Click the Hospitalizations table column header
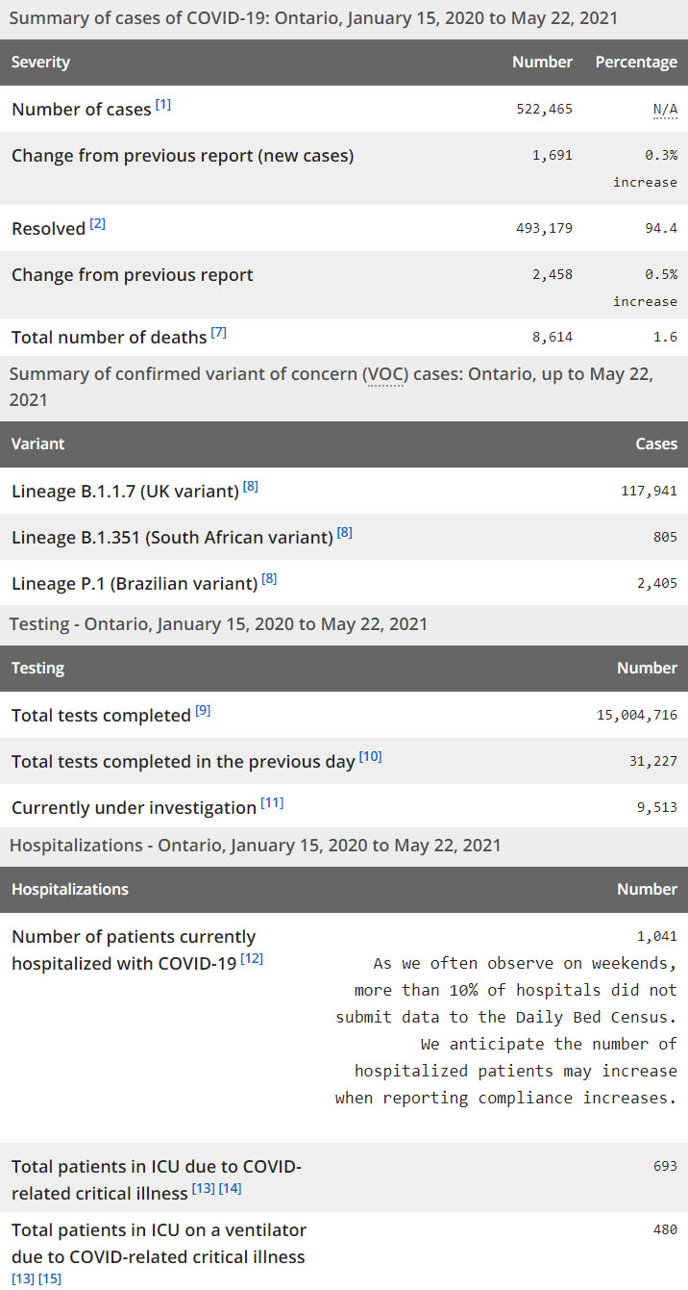 70,890
